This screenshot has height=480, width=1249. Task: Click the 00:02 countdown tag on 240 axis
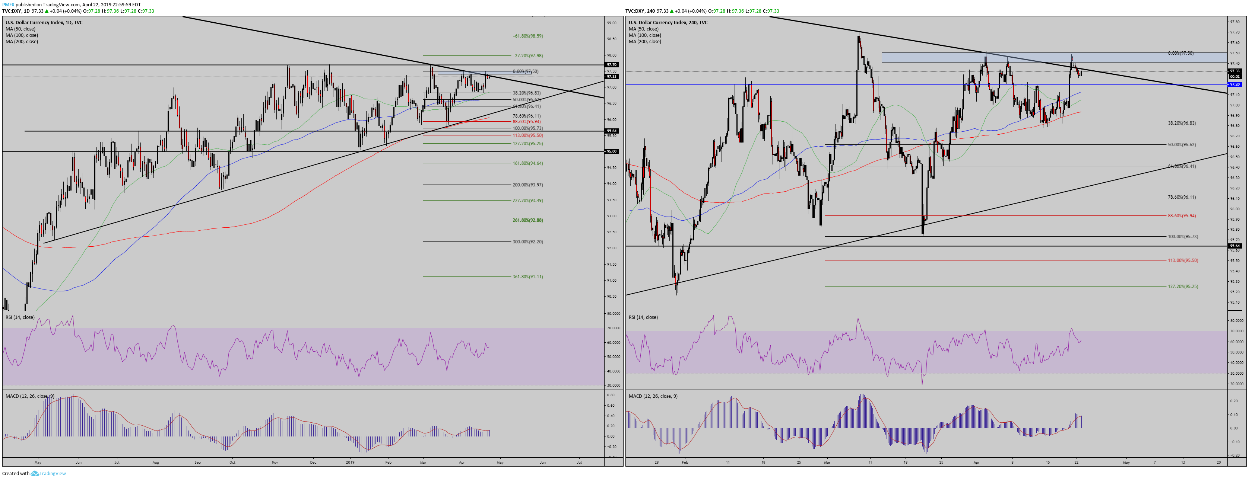pos(1235,77)
